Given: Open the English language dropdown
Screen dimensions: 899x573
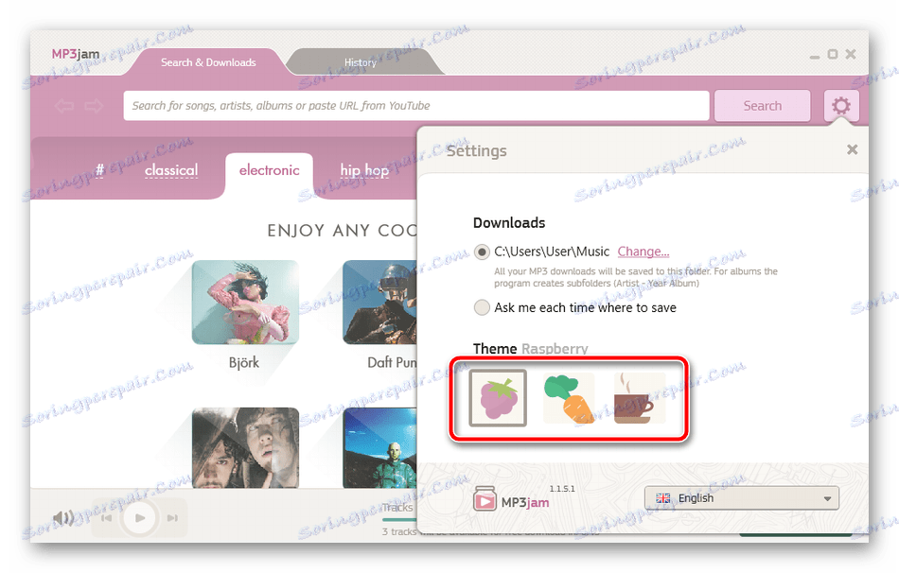Looking at the screenshot, I should point(741,498).
